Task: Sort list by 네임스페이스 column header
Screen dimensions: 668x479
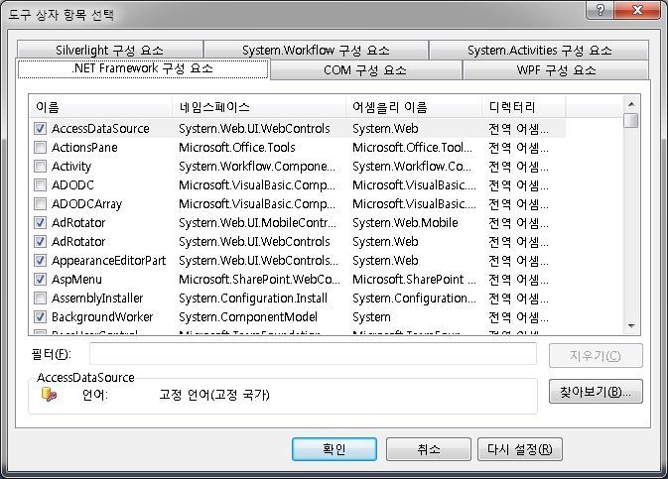Action: (x=259, y=107)
